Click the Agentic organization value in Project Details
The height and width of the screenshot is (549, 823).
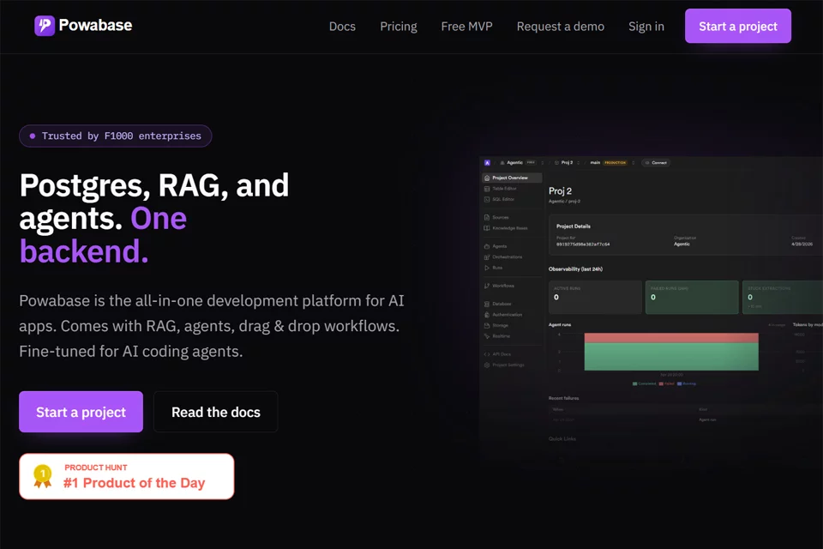pos(682,244)
